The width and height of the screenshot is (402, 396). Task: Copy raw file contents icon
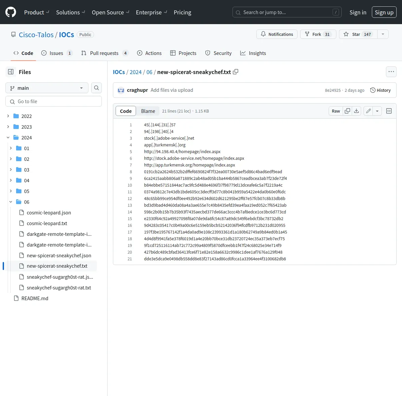347,111
